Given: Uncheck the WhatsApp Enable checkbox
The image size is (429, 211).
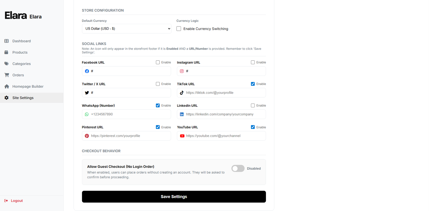Looking at the screenshot, I should point(158,105).
